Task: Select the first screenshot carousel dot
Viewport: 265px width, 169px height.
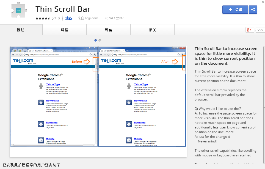Action: click(95, 40)
